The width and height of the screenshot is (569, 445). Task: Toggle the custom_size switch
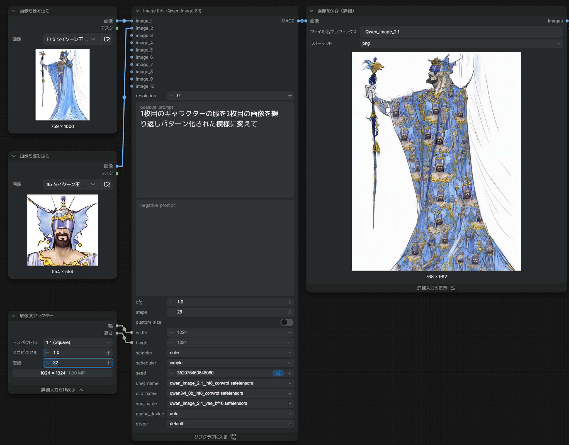(x=287, y=322)
